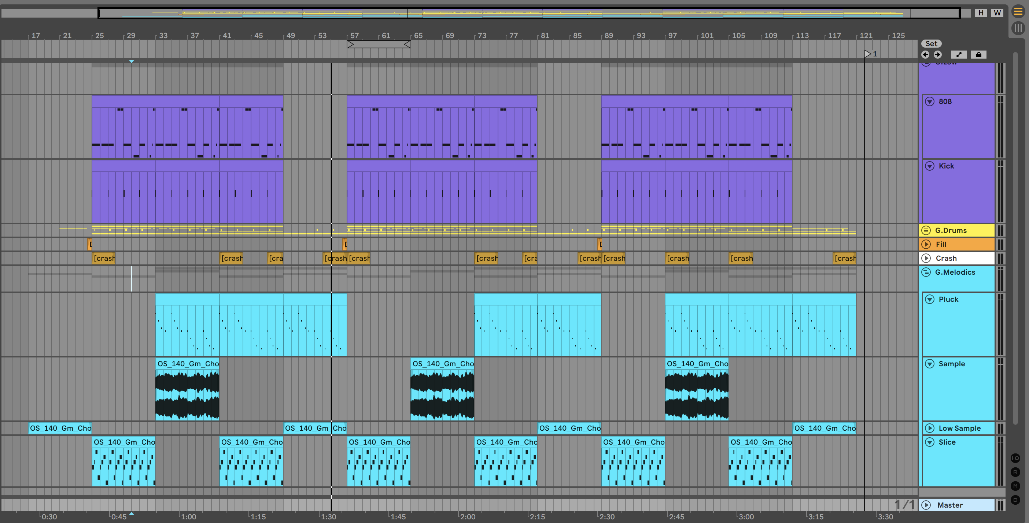The image size is (1029, 523).
Task: Toggle the track Delay section visibility
Action: click(1015, 500)
